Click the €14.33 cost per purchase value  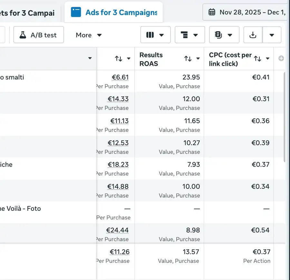[118, 99]
